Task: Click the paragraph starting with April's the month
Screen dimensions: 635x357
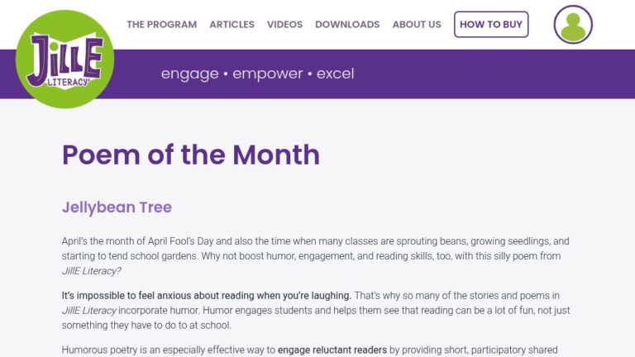Action: (x=316, y=256)
